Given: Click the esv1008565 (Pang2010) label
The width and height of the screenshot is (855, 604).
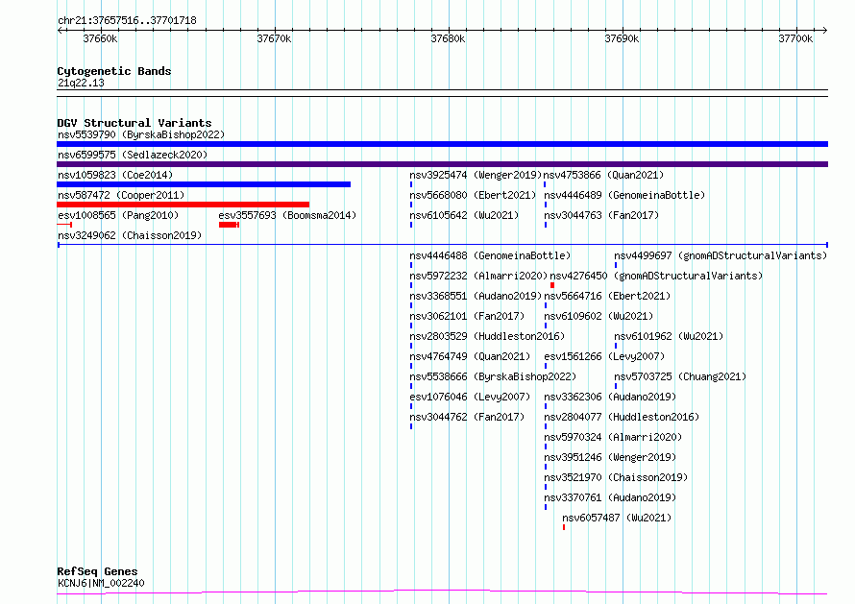Looking at the screenshot, I should (x=118, y=215).
